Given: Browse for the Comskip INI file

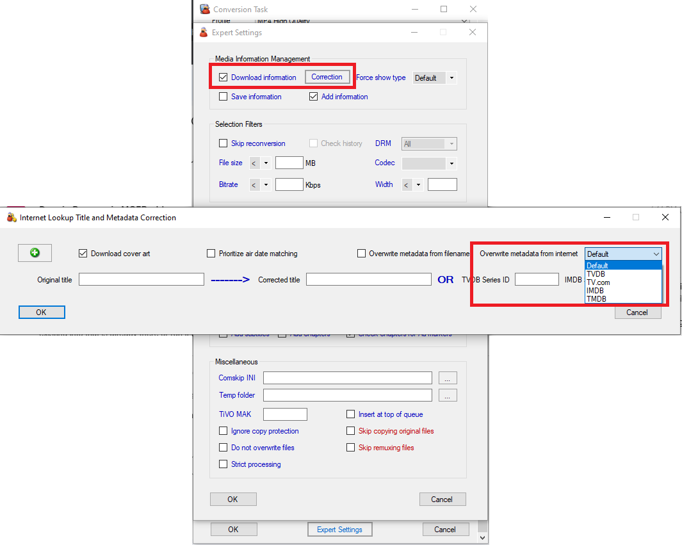Looking at the screenshot, I should (448, 378).
